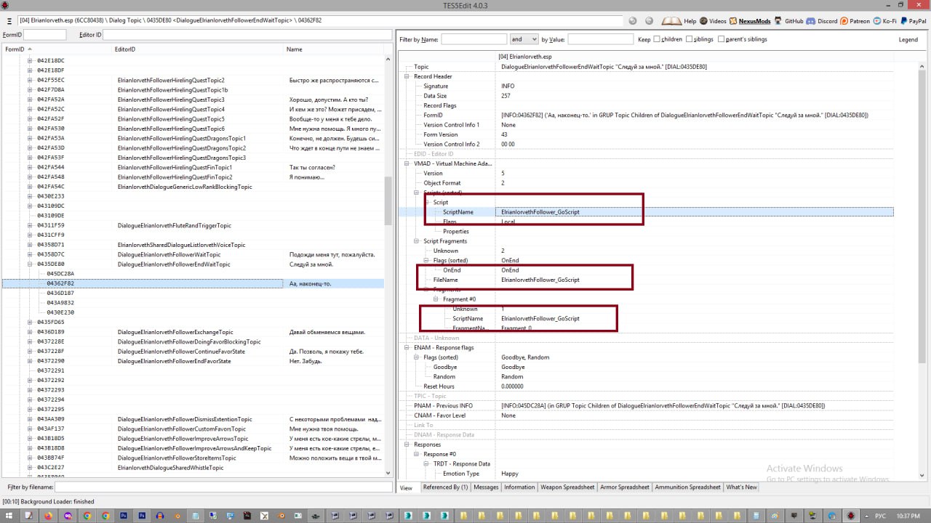Switch the РУС input language indicator
Screen dimensions: 931x523
click(x=880, y=516)
